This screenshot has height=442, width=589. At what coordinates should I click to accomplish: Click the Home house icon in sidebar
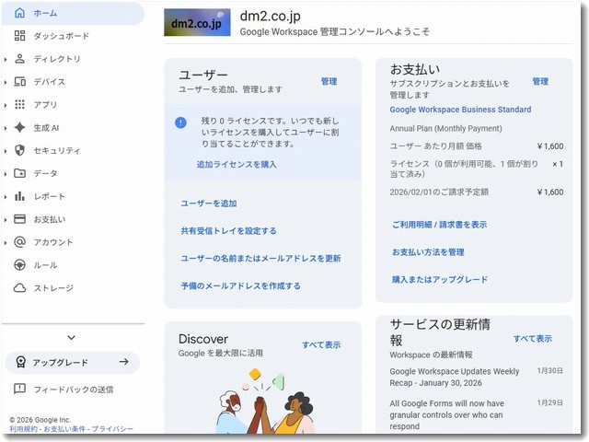pyautogui.click(x=19, y=13)
